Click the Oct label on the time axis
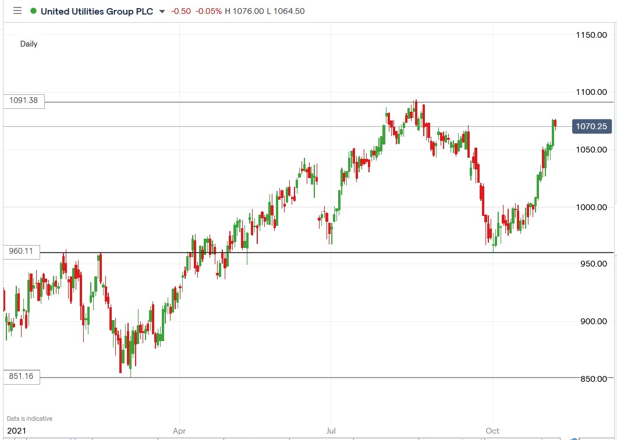Screen dimensions: 617x440 tap(492, 431)
